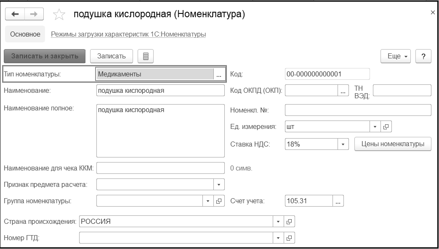Viewport: 439px width, 249px height.
Task: Expand the Признак предмета расчета dropdown
Action: point(218,184)
